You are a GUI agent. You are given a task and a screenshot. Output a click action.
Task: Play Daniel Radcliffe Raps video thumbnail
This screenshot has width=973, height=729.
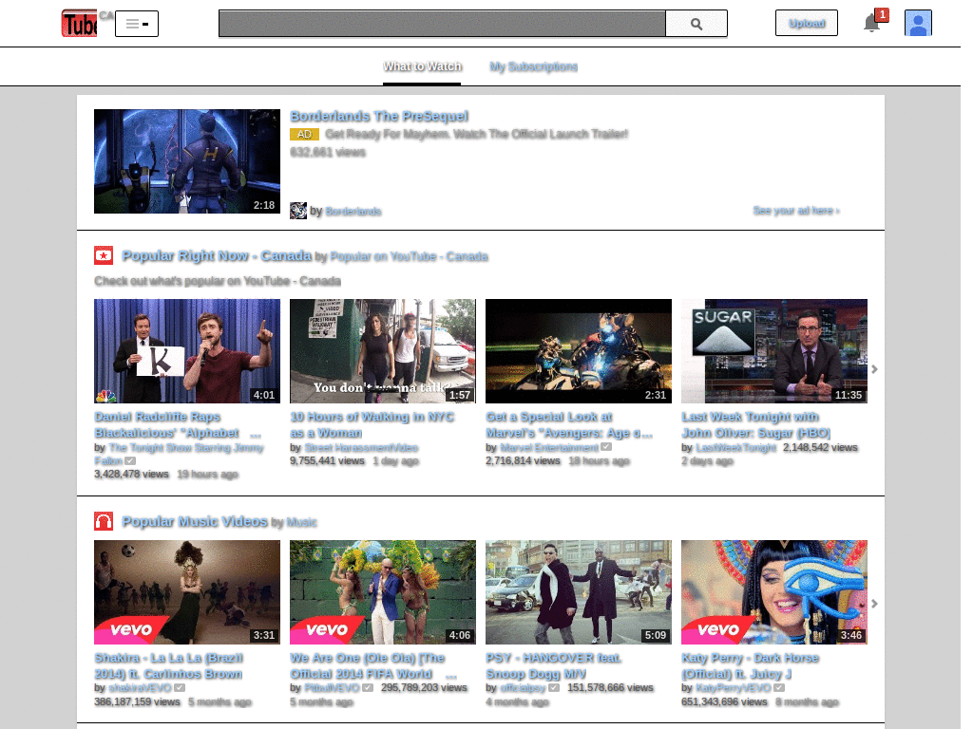187,351
